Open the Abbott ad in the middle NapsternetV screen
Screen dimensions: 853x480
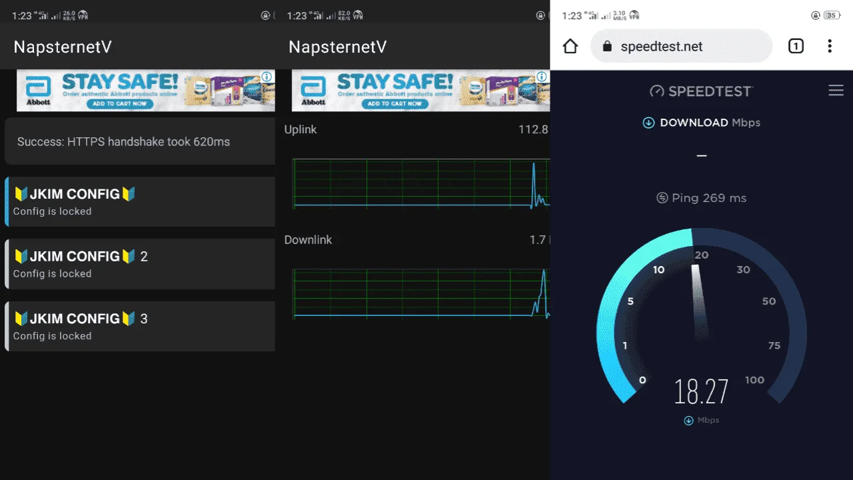click(421, 91)
